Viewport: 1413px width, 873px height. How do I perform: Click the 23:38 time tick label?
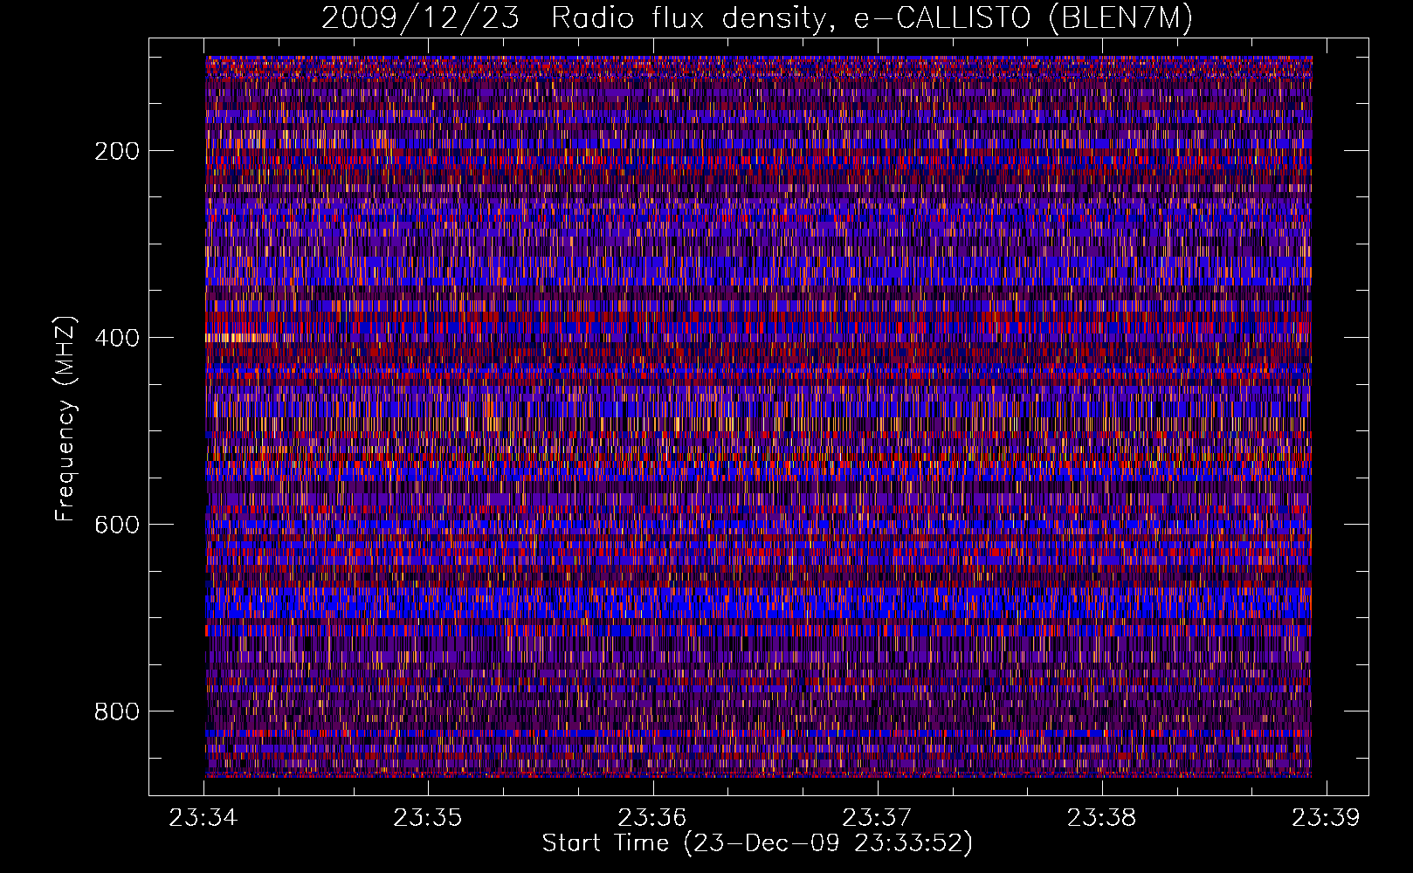coord(1102,818)
